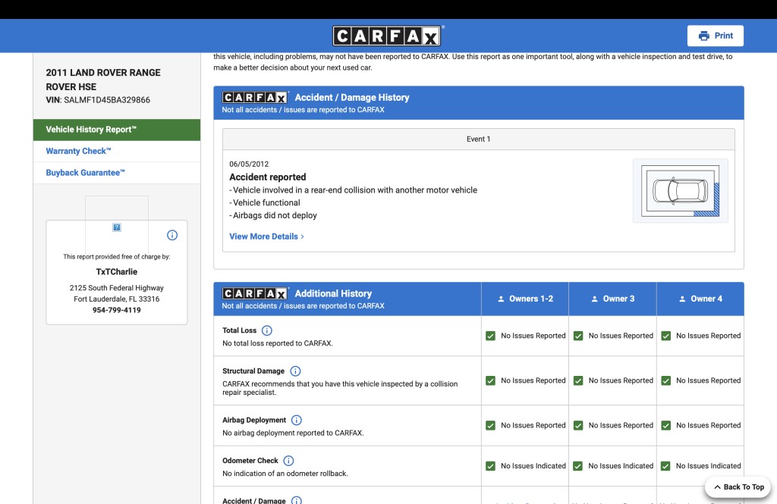Viewport: 777px width, 504px height.
Task: Click CARFAX logo in Additional History header
Action: coord(255,293)
